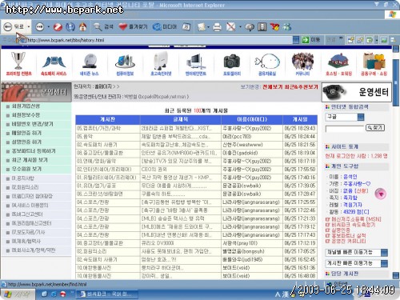
Task: Open the monitor 엔터테인먼트 icon
Action: (196, 65)
